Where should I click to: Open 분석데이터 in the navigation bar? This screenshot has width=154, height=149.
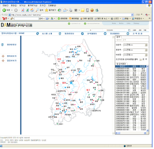point(92,34)
